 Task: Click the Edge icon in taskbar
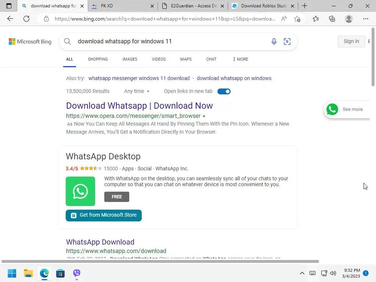coord(44,273)
